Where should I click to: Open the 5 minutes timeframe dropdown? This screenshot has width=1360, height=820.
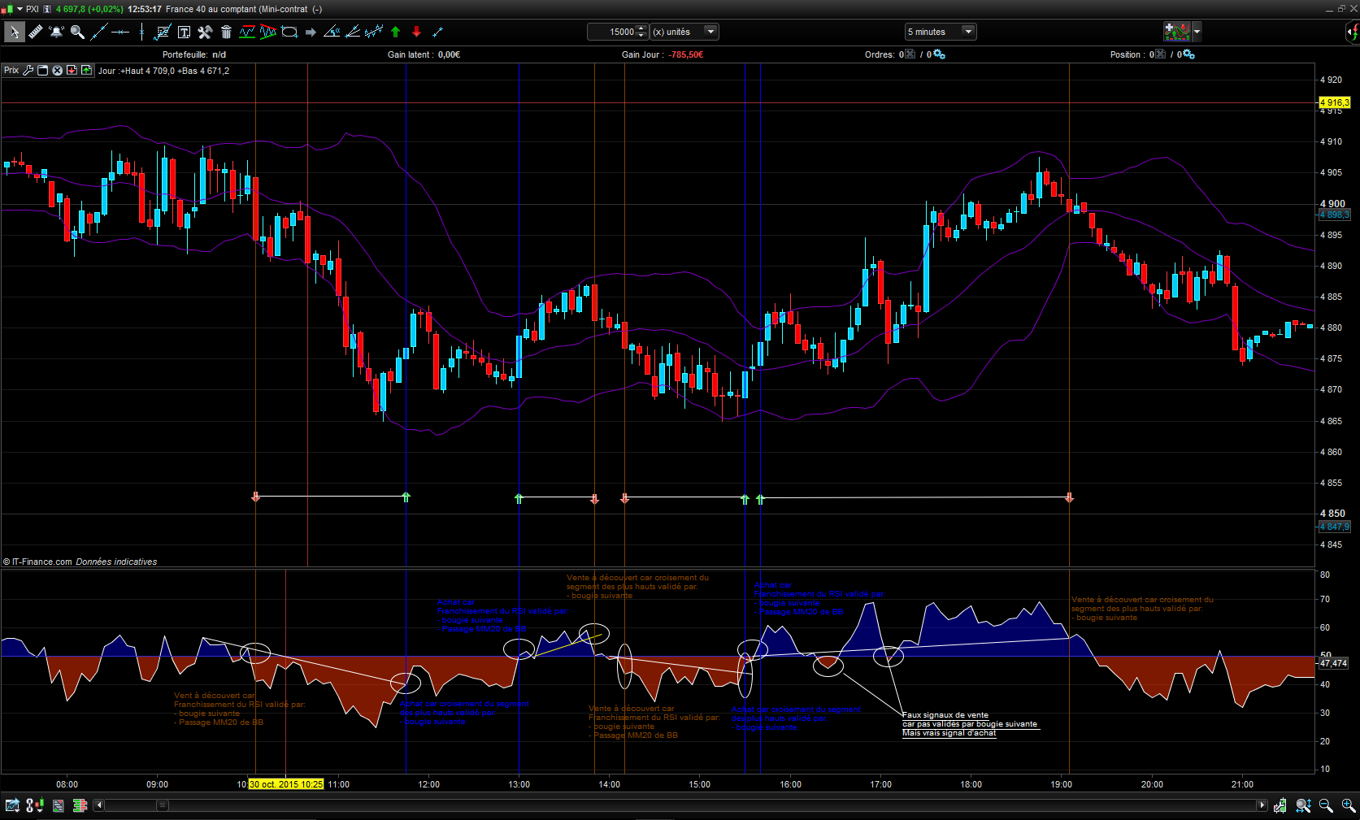tap(967, 32)
